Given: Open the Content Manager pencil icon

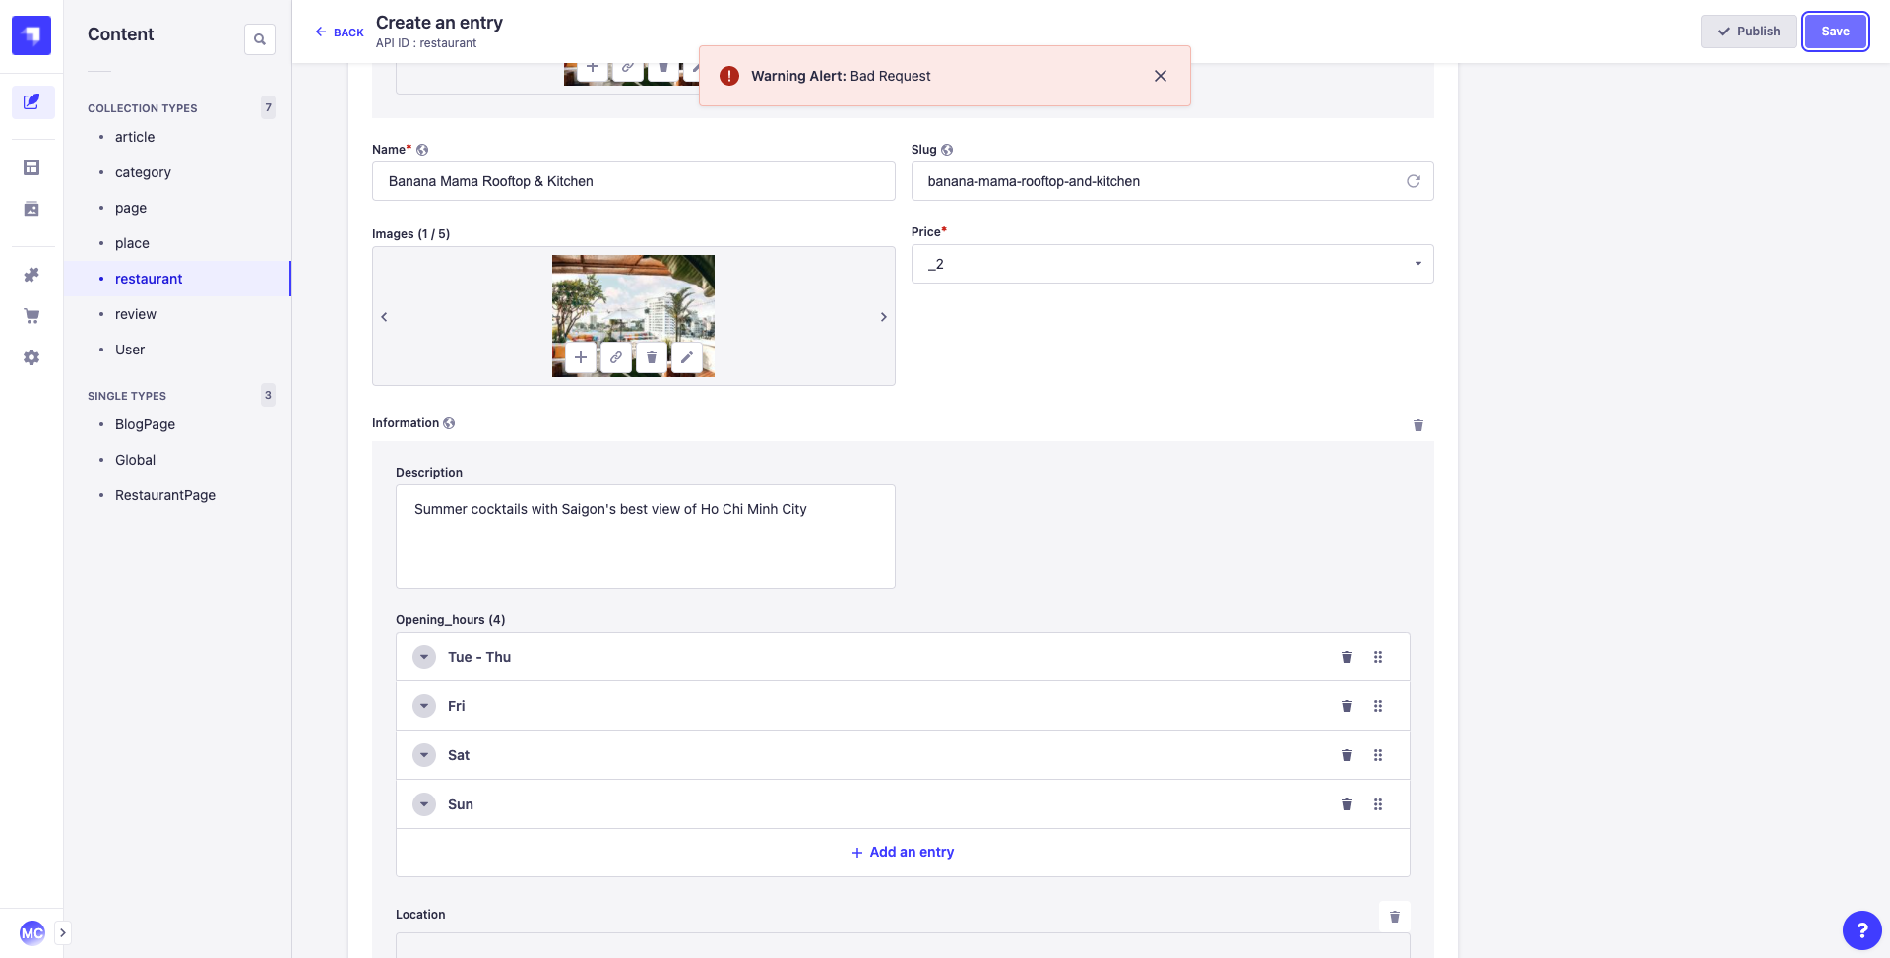Looking at the screenshot, I should pyautogui.click(x=31, y=102).
